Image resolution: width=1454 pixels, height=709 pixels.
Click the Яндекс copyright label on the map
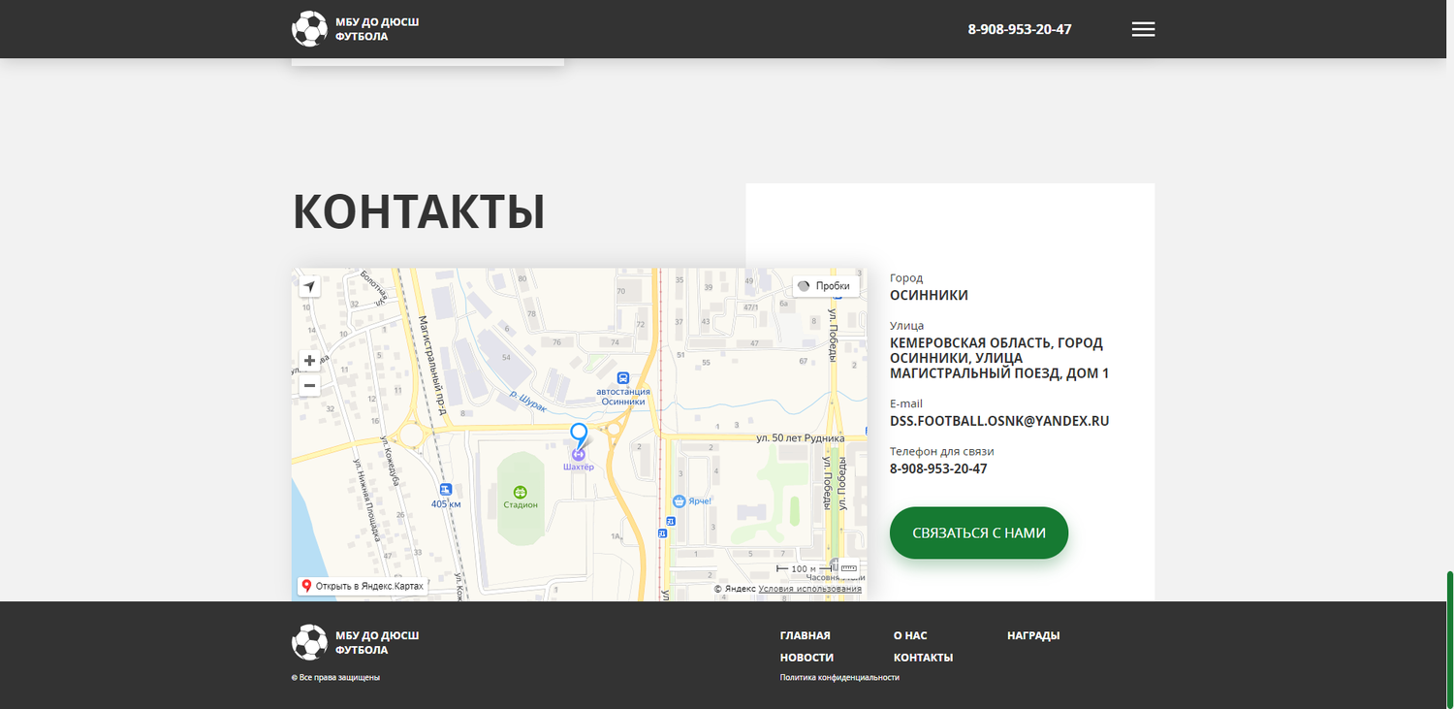point(735,589)
